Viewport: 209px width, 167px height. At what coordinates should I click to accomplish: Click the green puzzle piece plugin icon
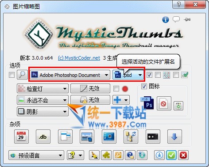[x=106, y=155]
